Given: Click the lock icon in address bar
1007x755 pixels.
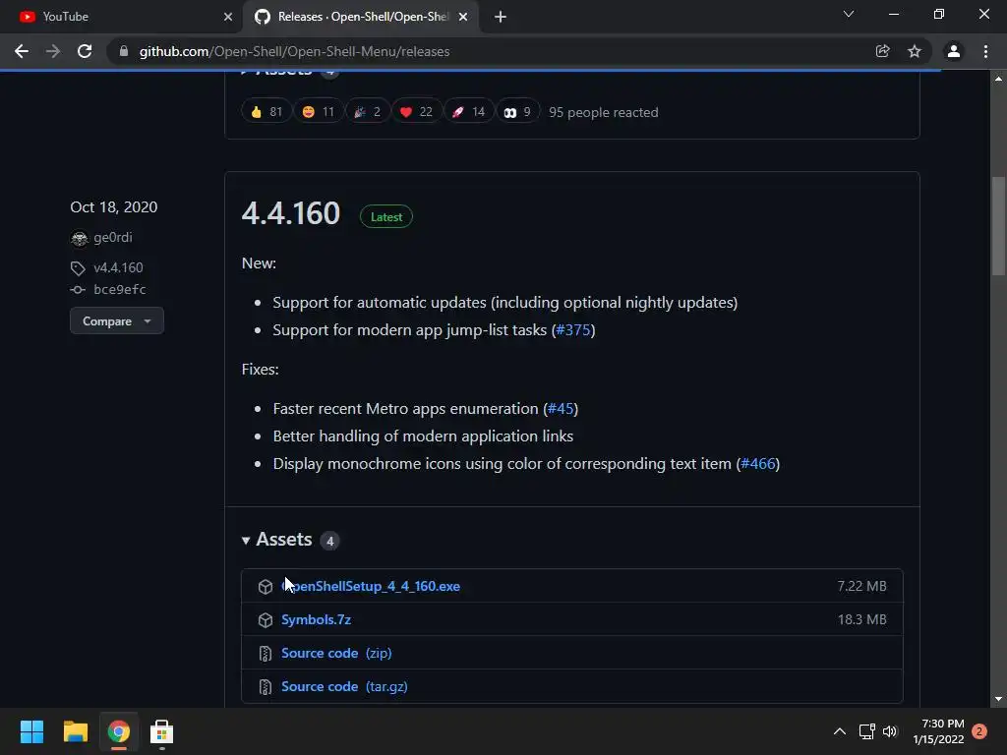Looking at the screenshot, I should (124, 51).
